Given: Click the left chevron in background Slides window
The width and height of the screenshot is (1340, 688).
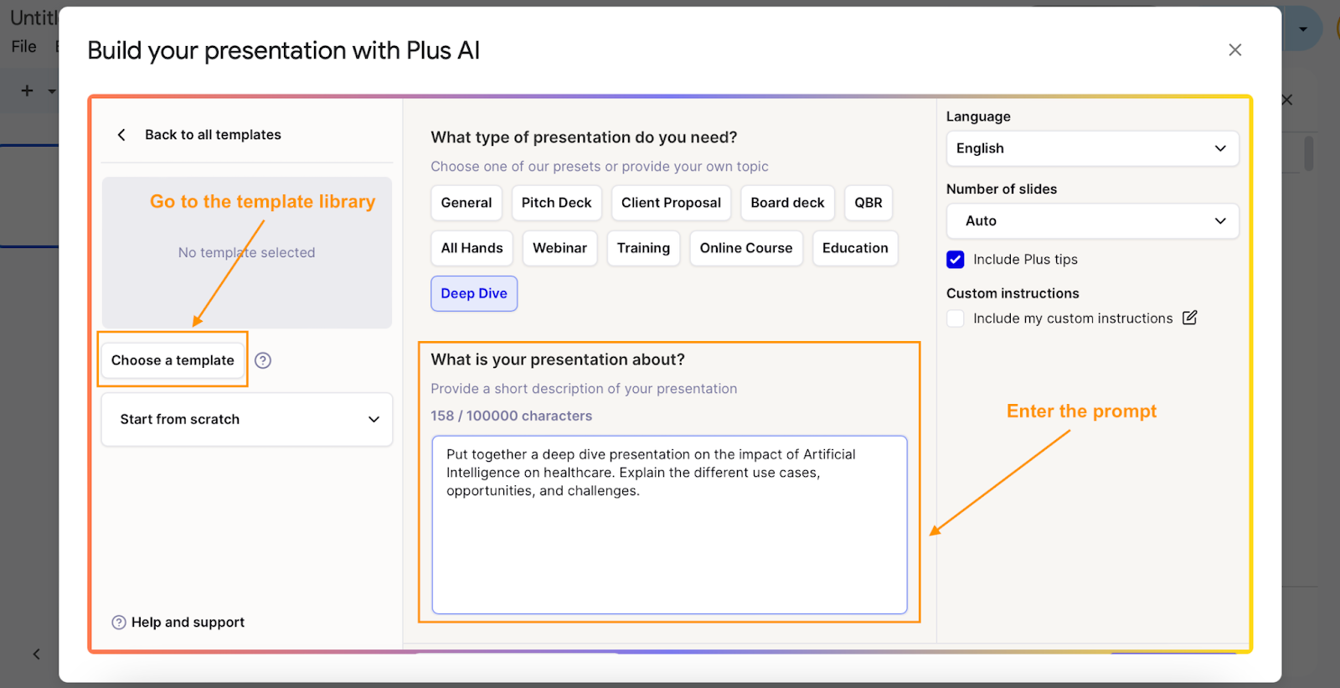Looking at the screenshot, I should (x=36, y=654).
